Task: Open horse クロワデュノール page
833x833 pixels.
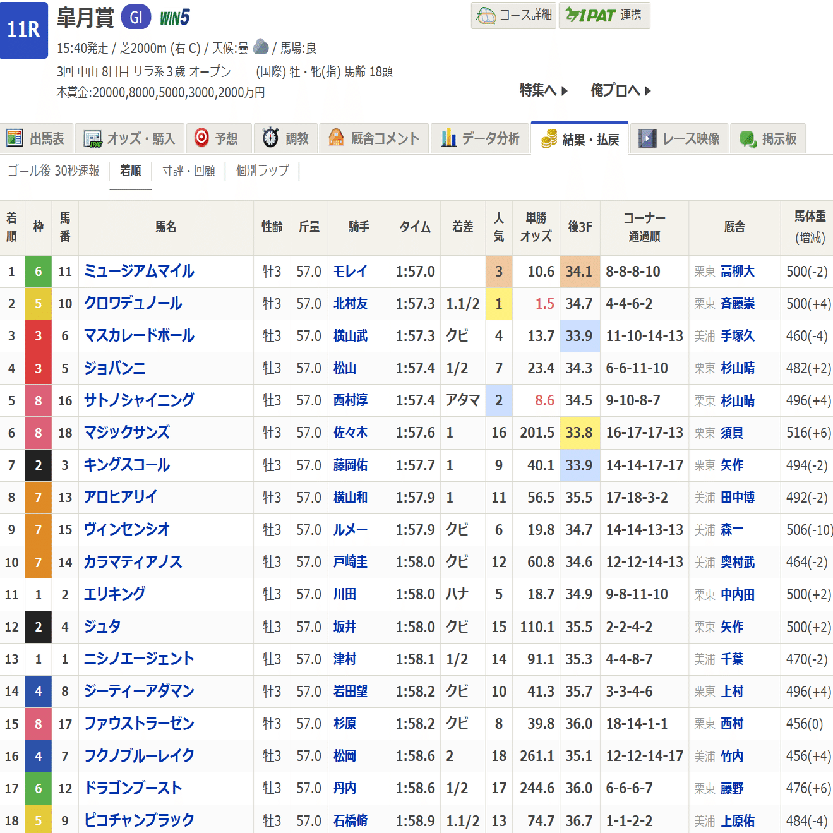Action: click(x=133, y=303)
